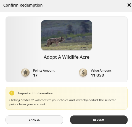
Task: Click the wolf wildlife image
Action: [x=67, y=35]
